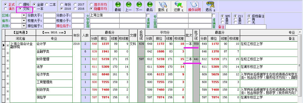Select 是 under the 985 filter

222,19
